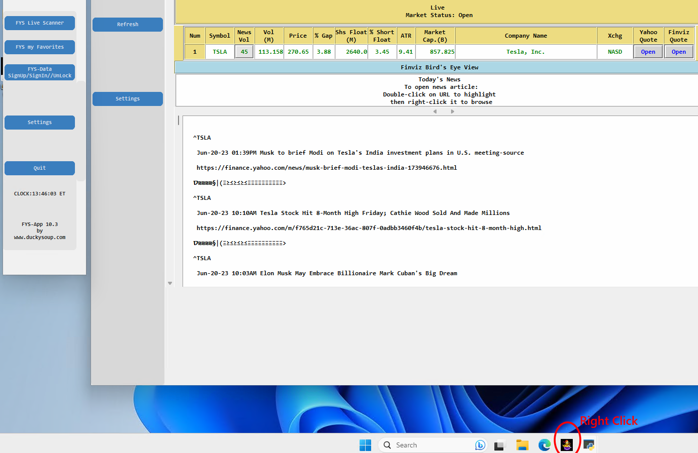Viewport: 698px width, 453px height.
Task: Click the musk-brief-modi yahoo URL
Action: (x=327, y=168)
